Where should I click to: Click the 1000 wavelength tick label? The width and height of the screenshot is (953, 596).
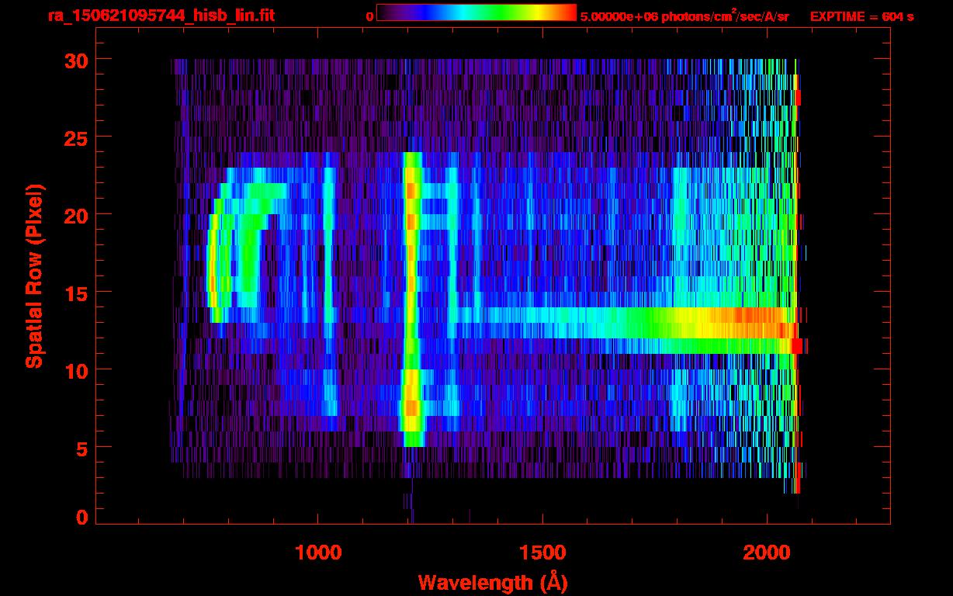317,553
